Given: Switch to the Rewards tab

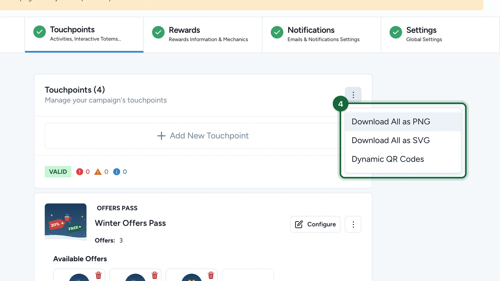Looking at the screenshot, I should [203, 34].
